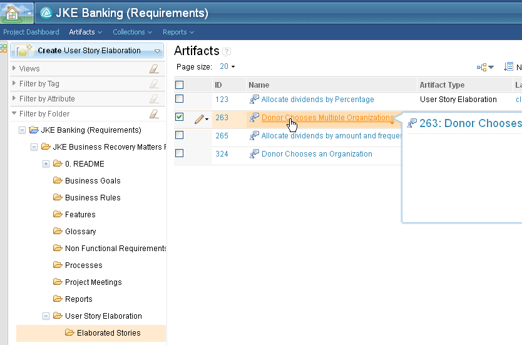
Task: Open the dropdown next to home icon
Action: [x=29, y=13]
